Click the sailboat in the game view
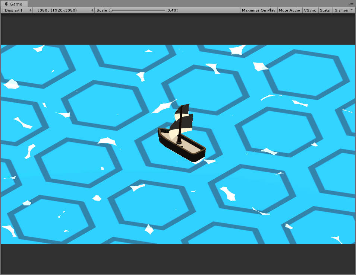This screenshot has width=356, height=275. point(182,134)
